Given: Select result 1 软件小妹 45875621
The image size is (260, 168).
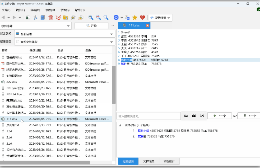Looking at the screenshot, I should point(178,131).
